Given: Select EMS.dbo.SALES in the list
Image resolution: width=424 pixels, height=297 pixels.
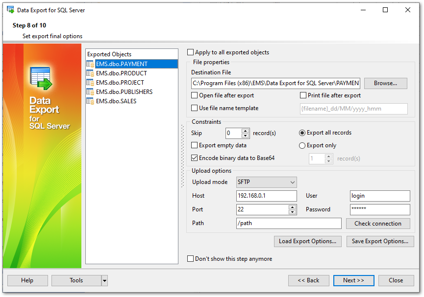Looking at the screenshot, I should coord(116,101).
